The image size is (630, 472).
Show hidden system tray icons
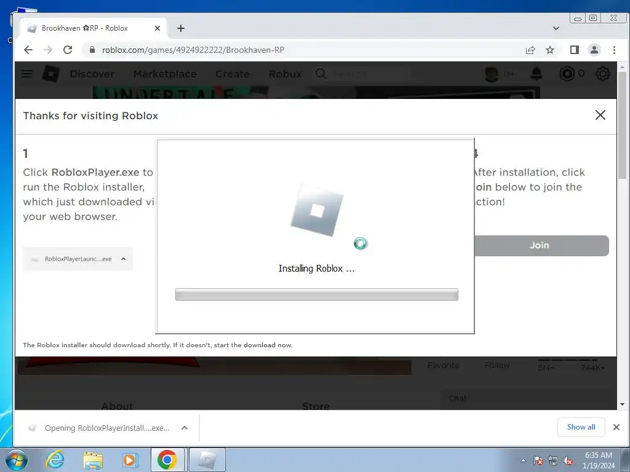pos(523,460)
